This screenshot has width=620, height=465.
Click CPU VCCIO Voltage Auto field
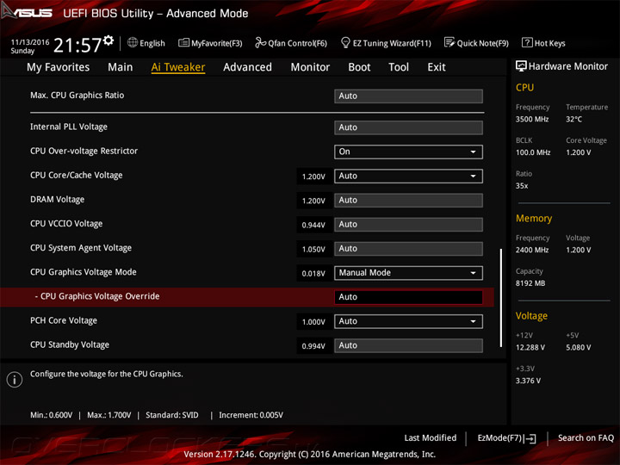[x=408, y=225]
